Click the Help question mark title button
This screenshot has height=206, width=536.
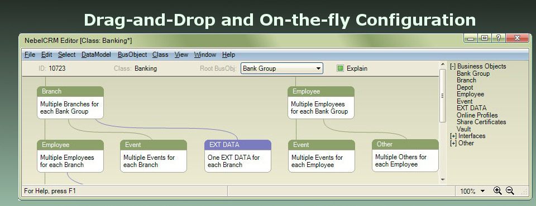[x=499, y=38]
